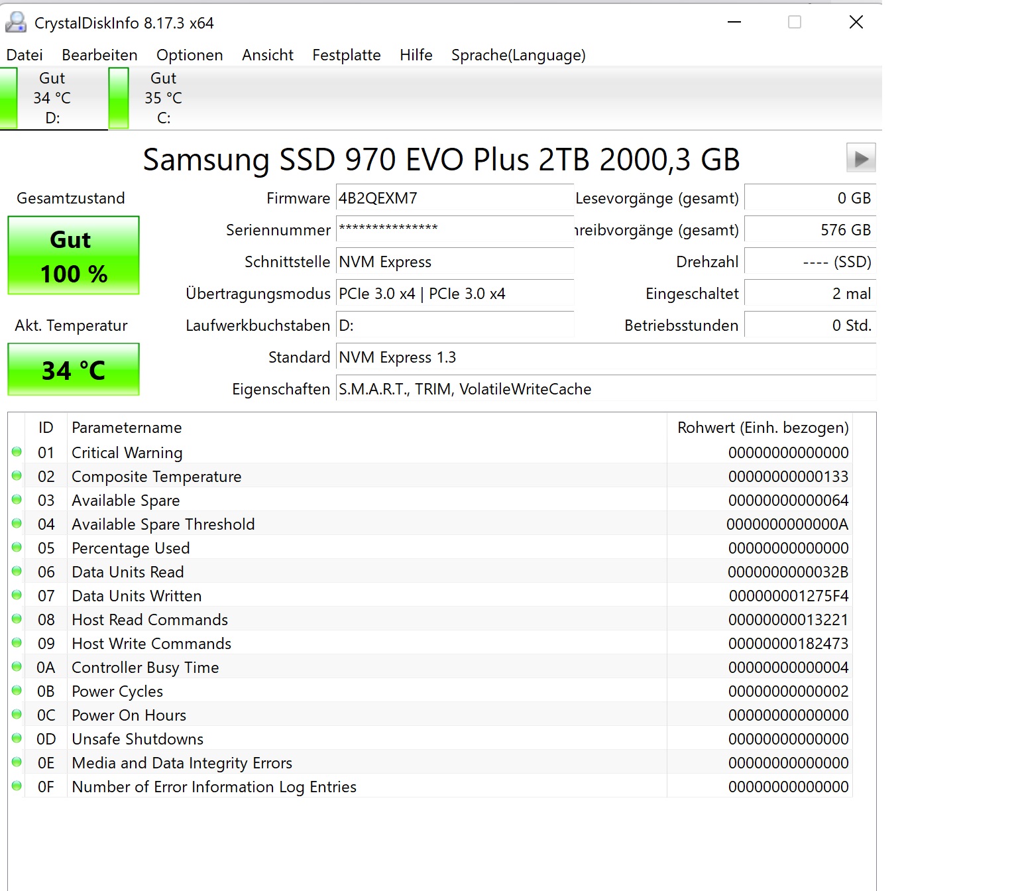Open the Datei menu
The height and width of the screenshot is (891, 1018).
pyautogui.click(x=25, y=55)
